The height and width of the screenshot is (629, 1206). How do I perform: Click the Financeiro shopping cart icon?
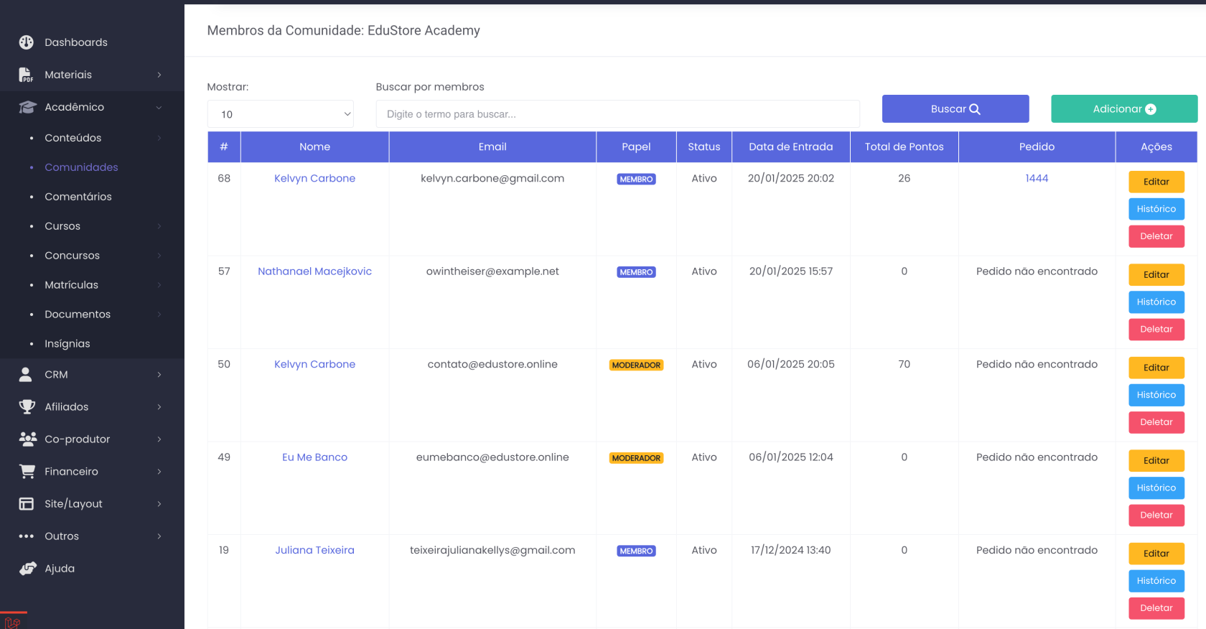[x=27, y=471]
